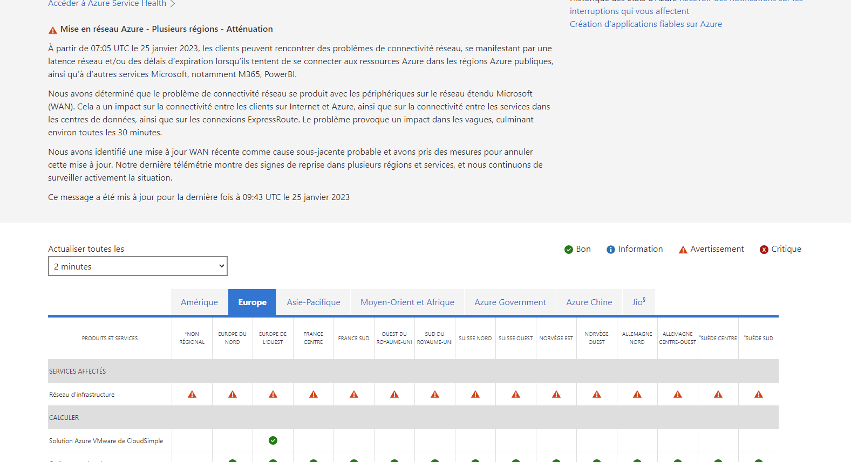The width and height of the screenshot is (851, 462).
Task: Click the Réseau d'infrastructure row label
Action: coord(82,395)
